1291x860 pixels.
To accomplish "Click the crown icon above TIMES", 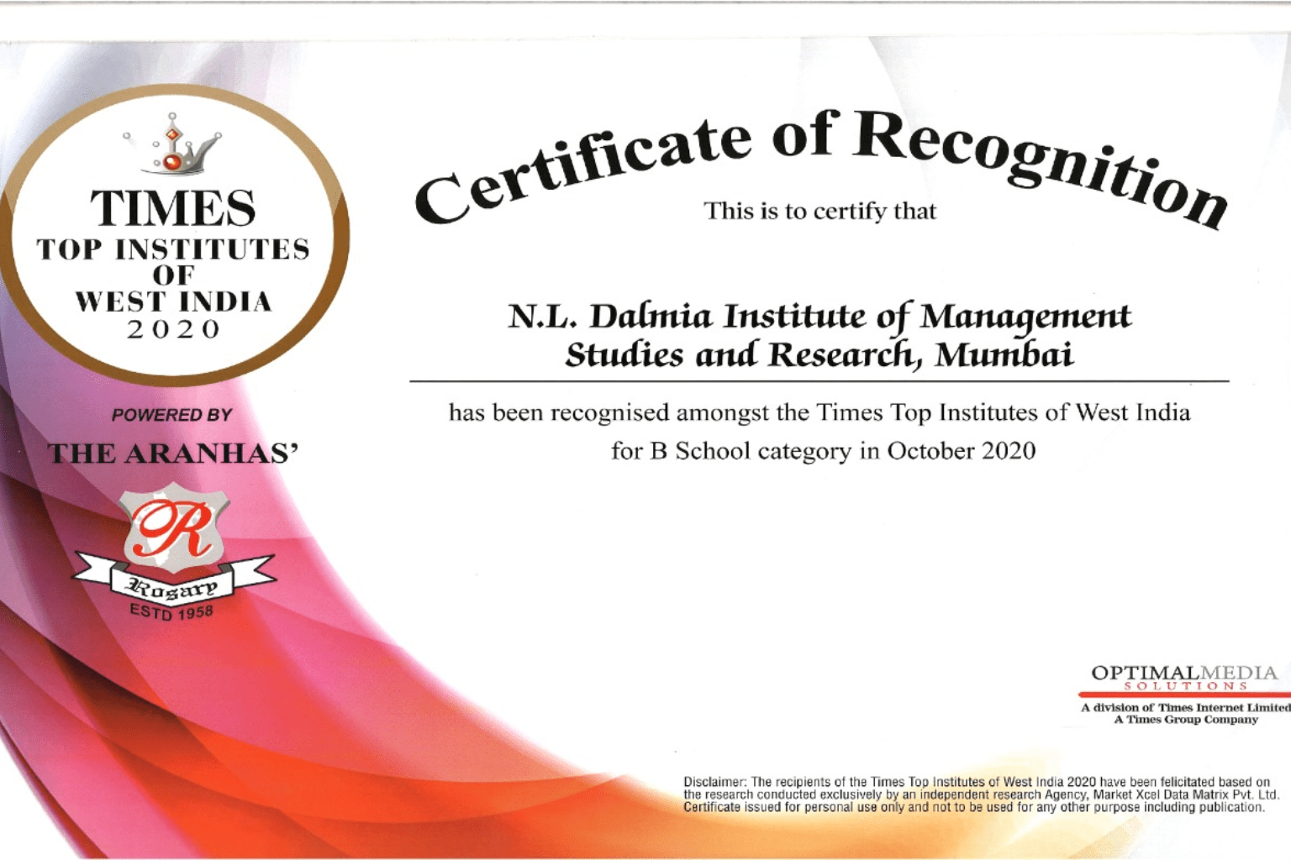I will tap(172, 145).
